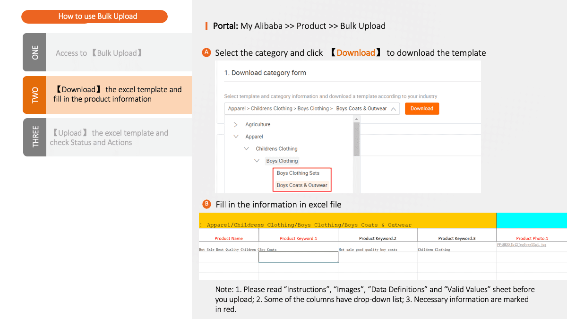
Task: Expand the Agriculture category node
Action: (235, 124)
